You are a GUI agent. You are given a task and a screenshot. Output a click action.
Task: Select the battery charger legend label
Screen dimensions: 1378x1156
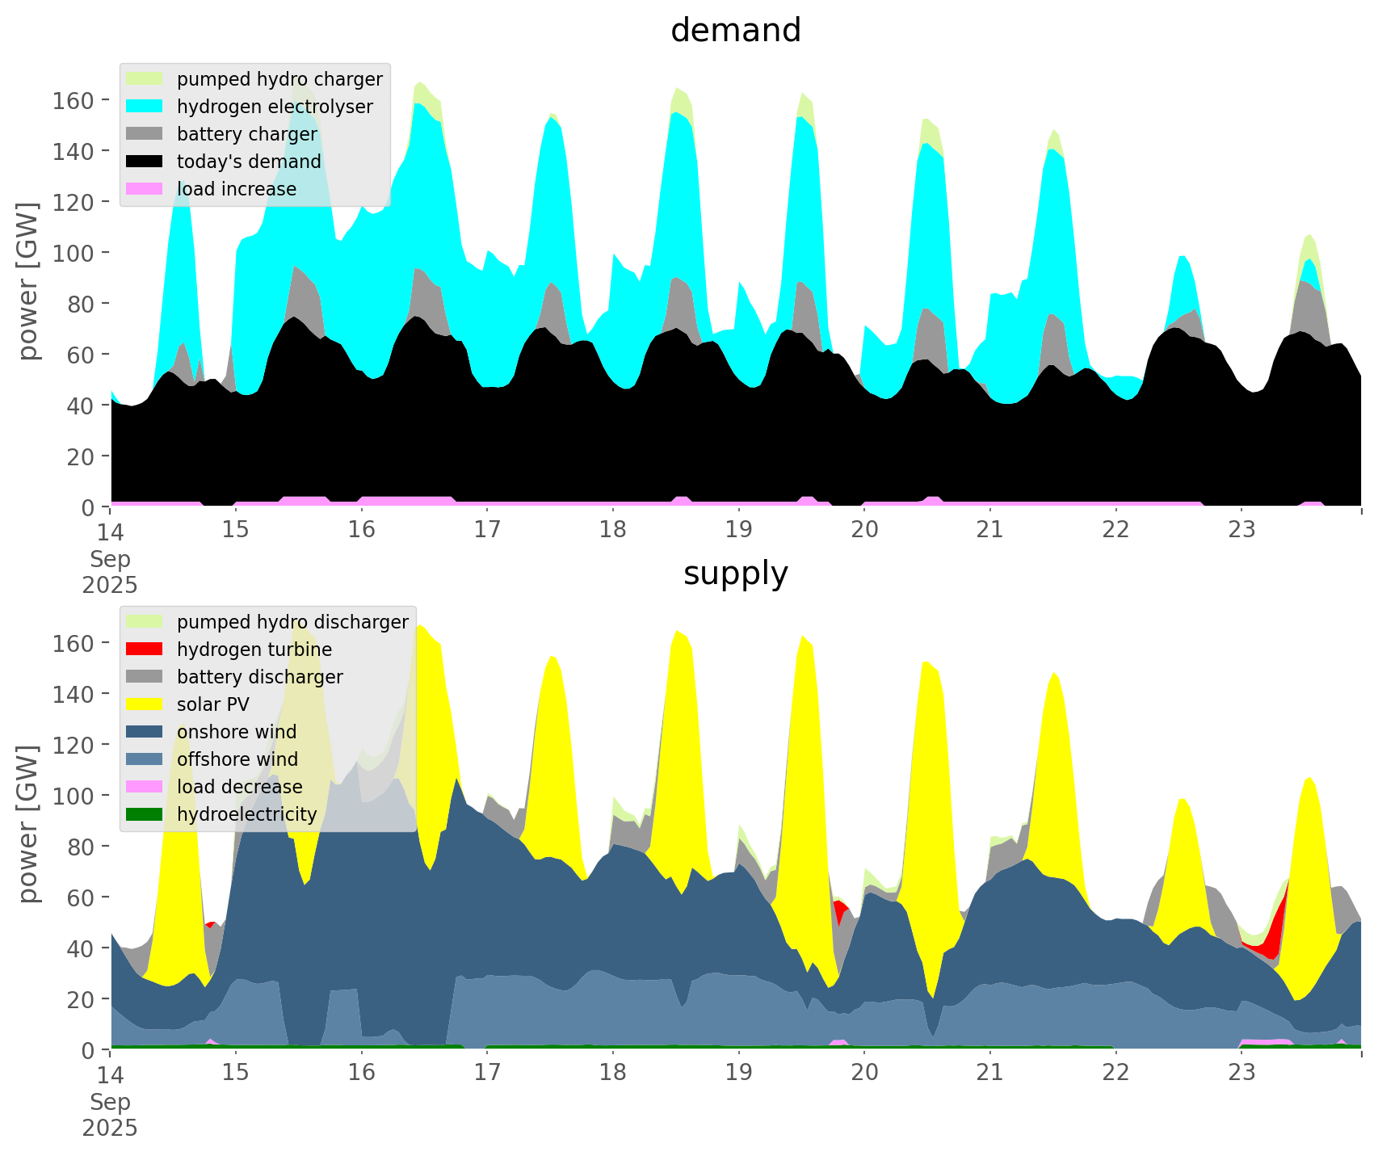tap(246, 134)
